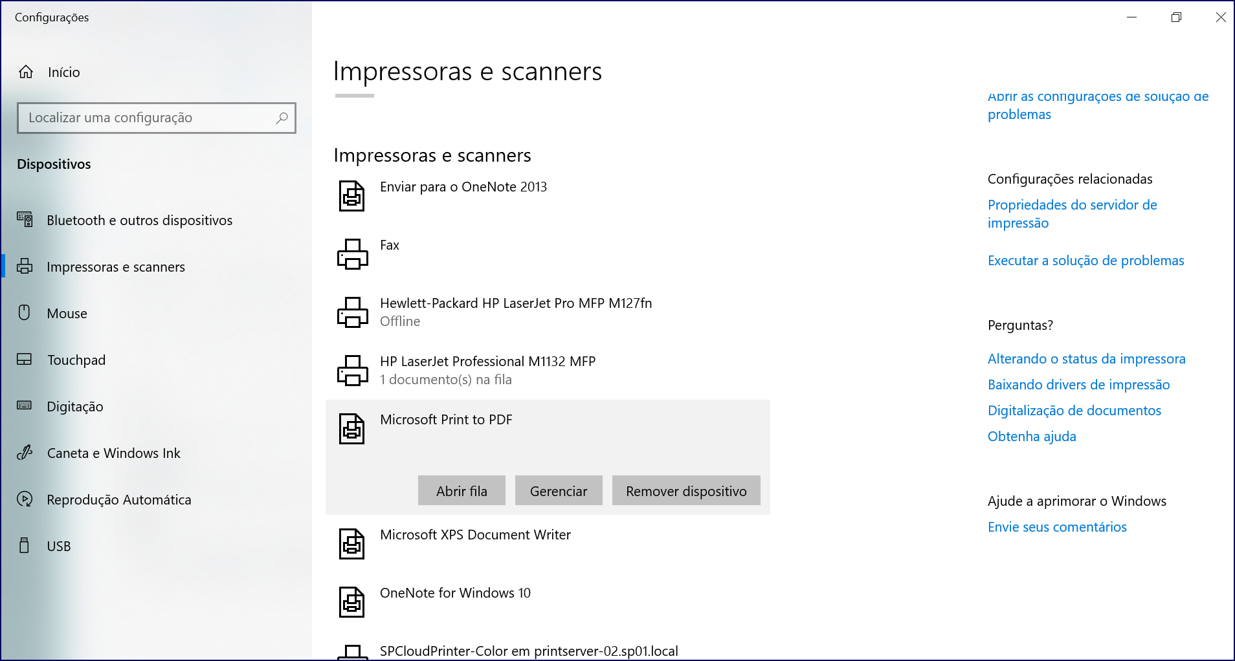The height and width of the screenshot is (661, 1235).
Task: Click the USB sidebar icon
Action: coord(25,546)
